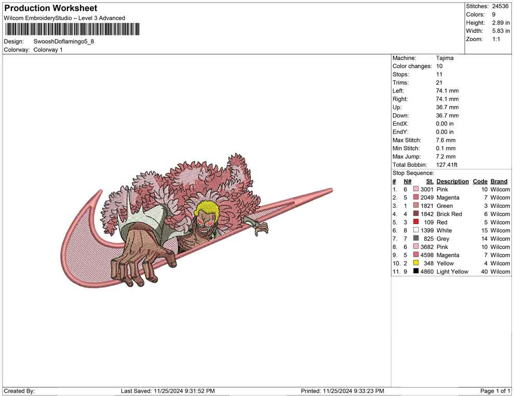The image size is (514, 396).
Task: Click the Machine value 'Tajima'
Action: (x=444, y=58)
